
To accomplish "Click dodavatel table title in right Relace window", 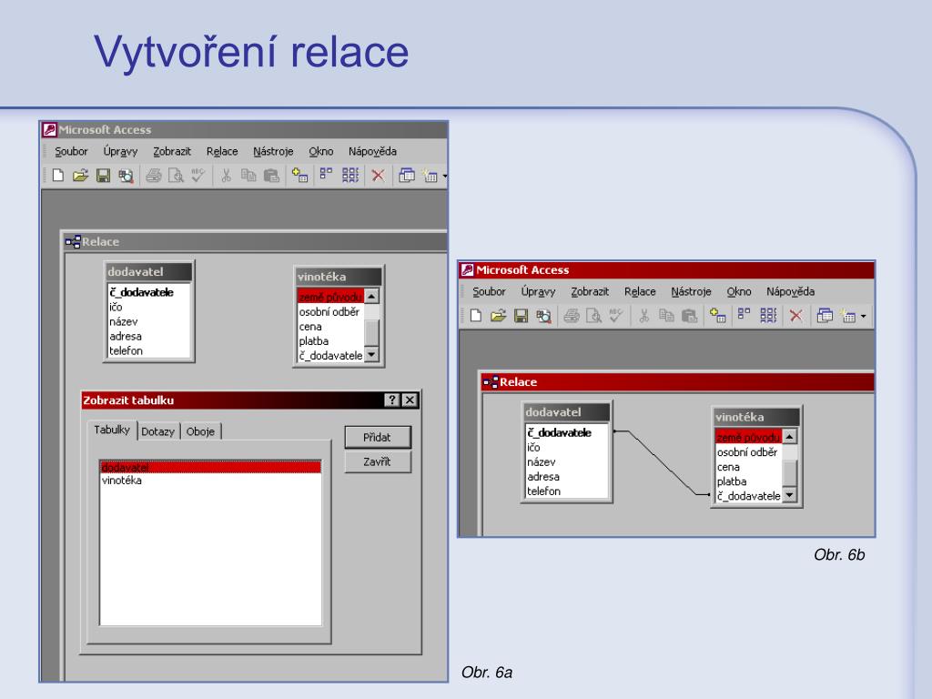I will pyautogui.click(x=566, y=412).
